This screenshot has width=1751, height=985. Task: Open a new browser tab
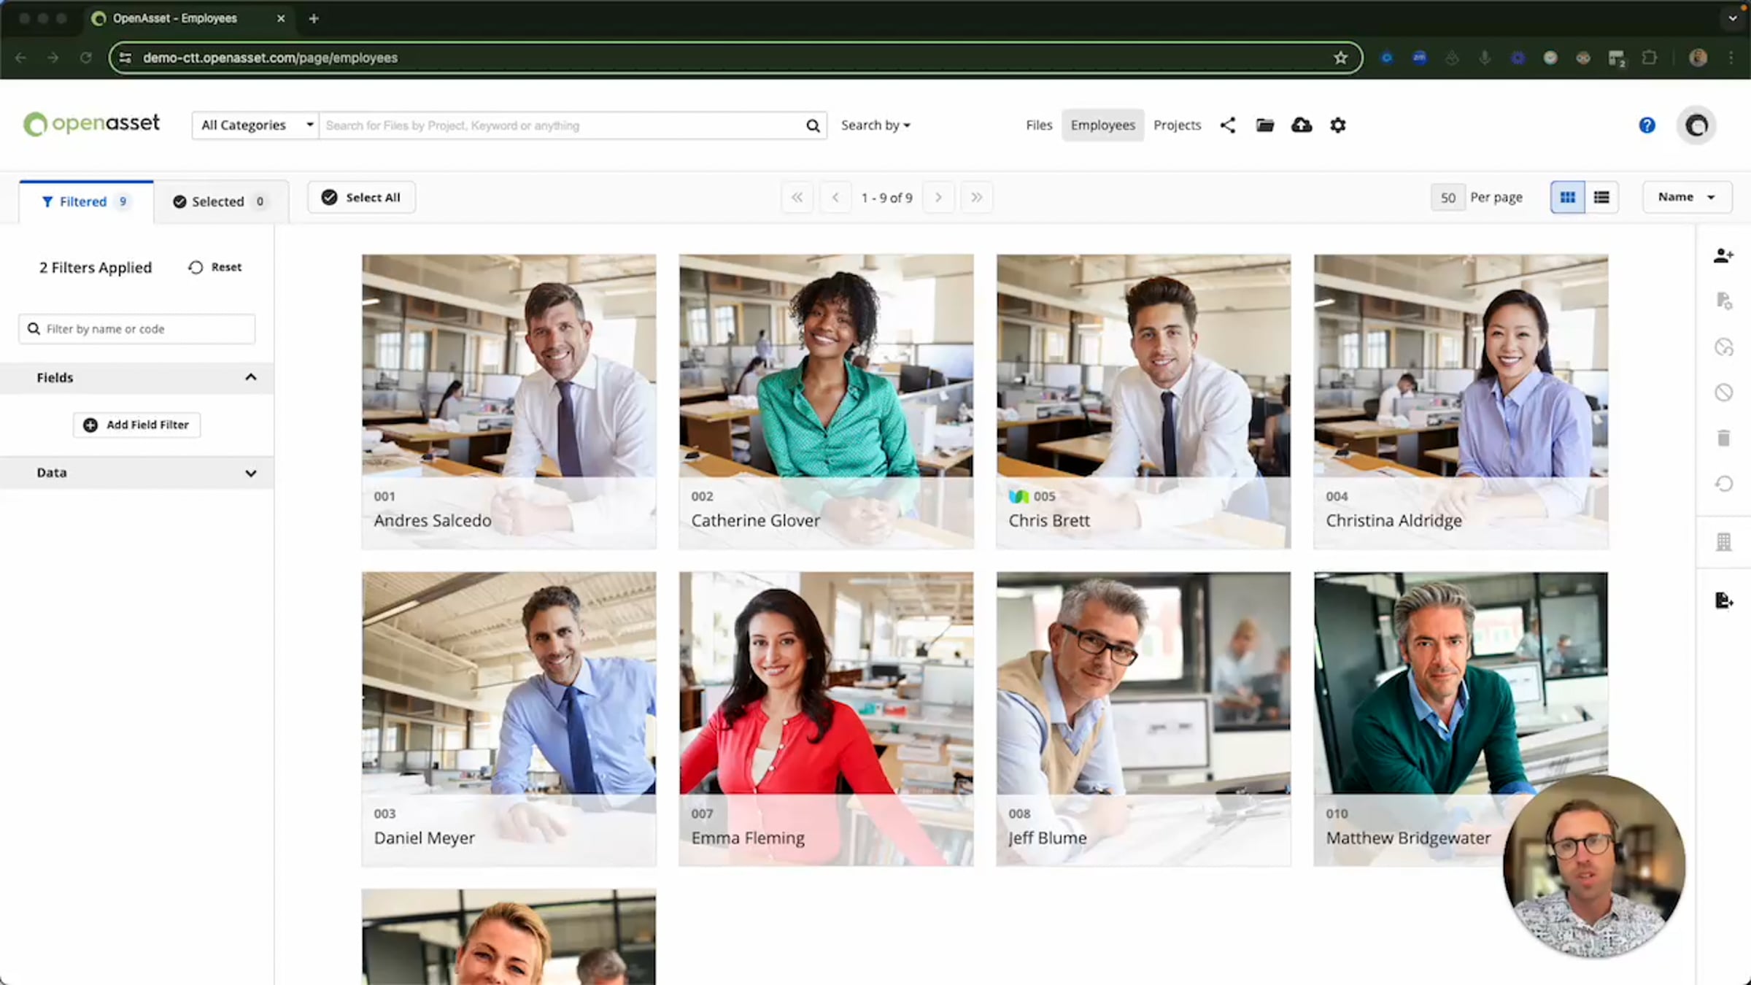coord(314,18)
